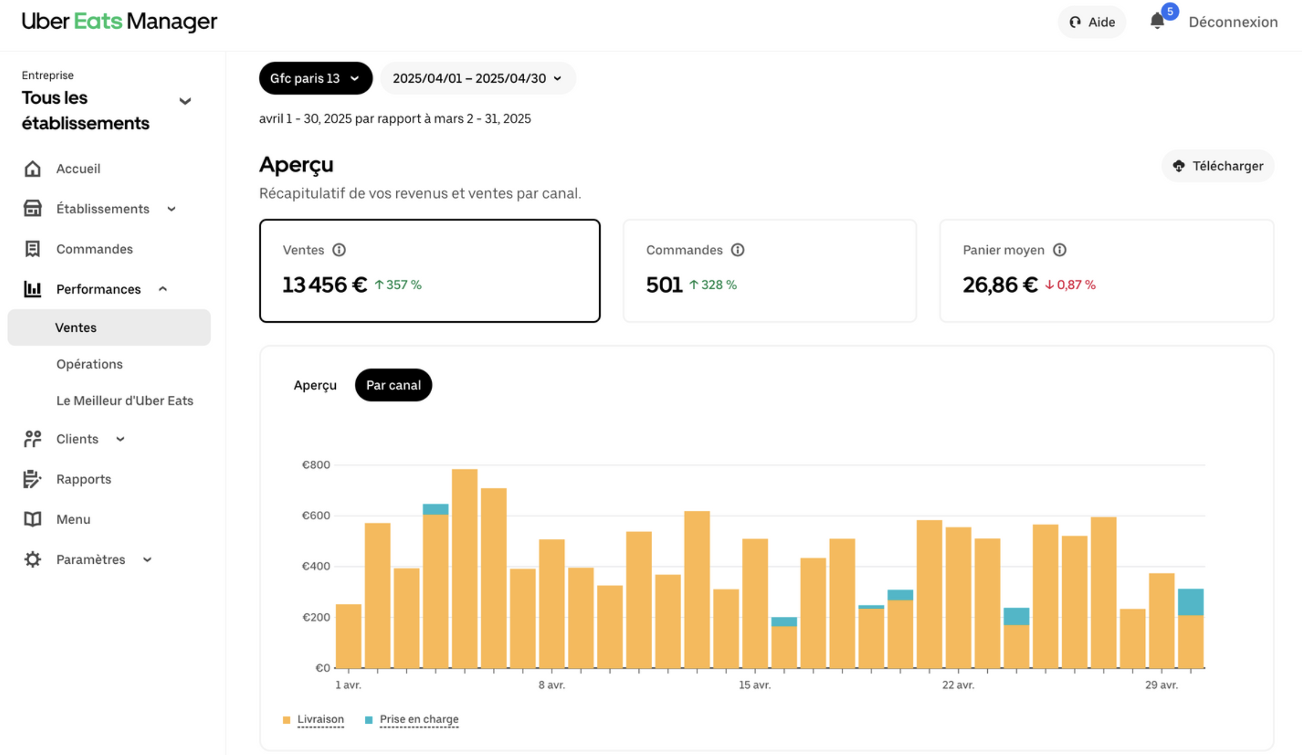Click the Rapports document icon

click(x=33, y=479)
